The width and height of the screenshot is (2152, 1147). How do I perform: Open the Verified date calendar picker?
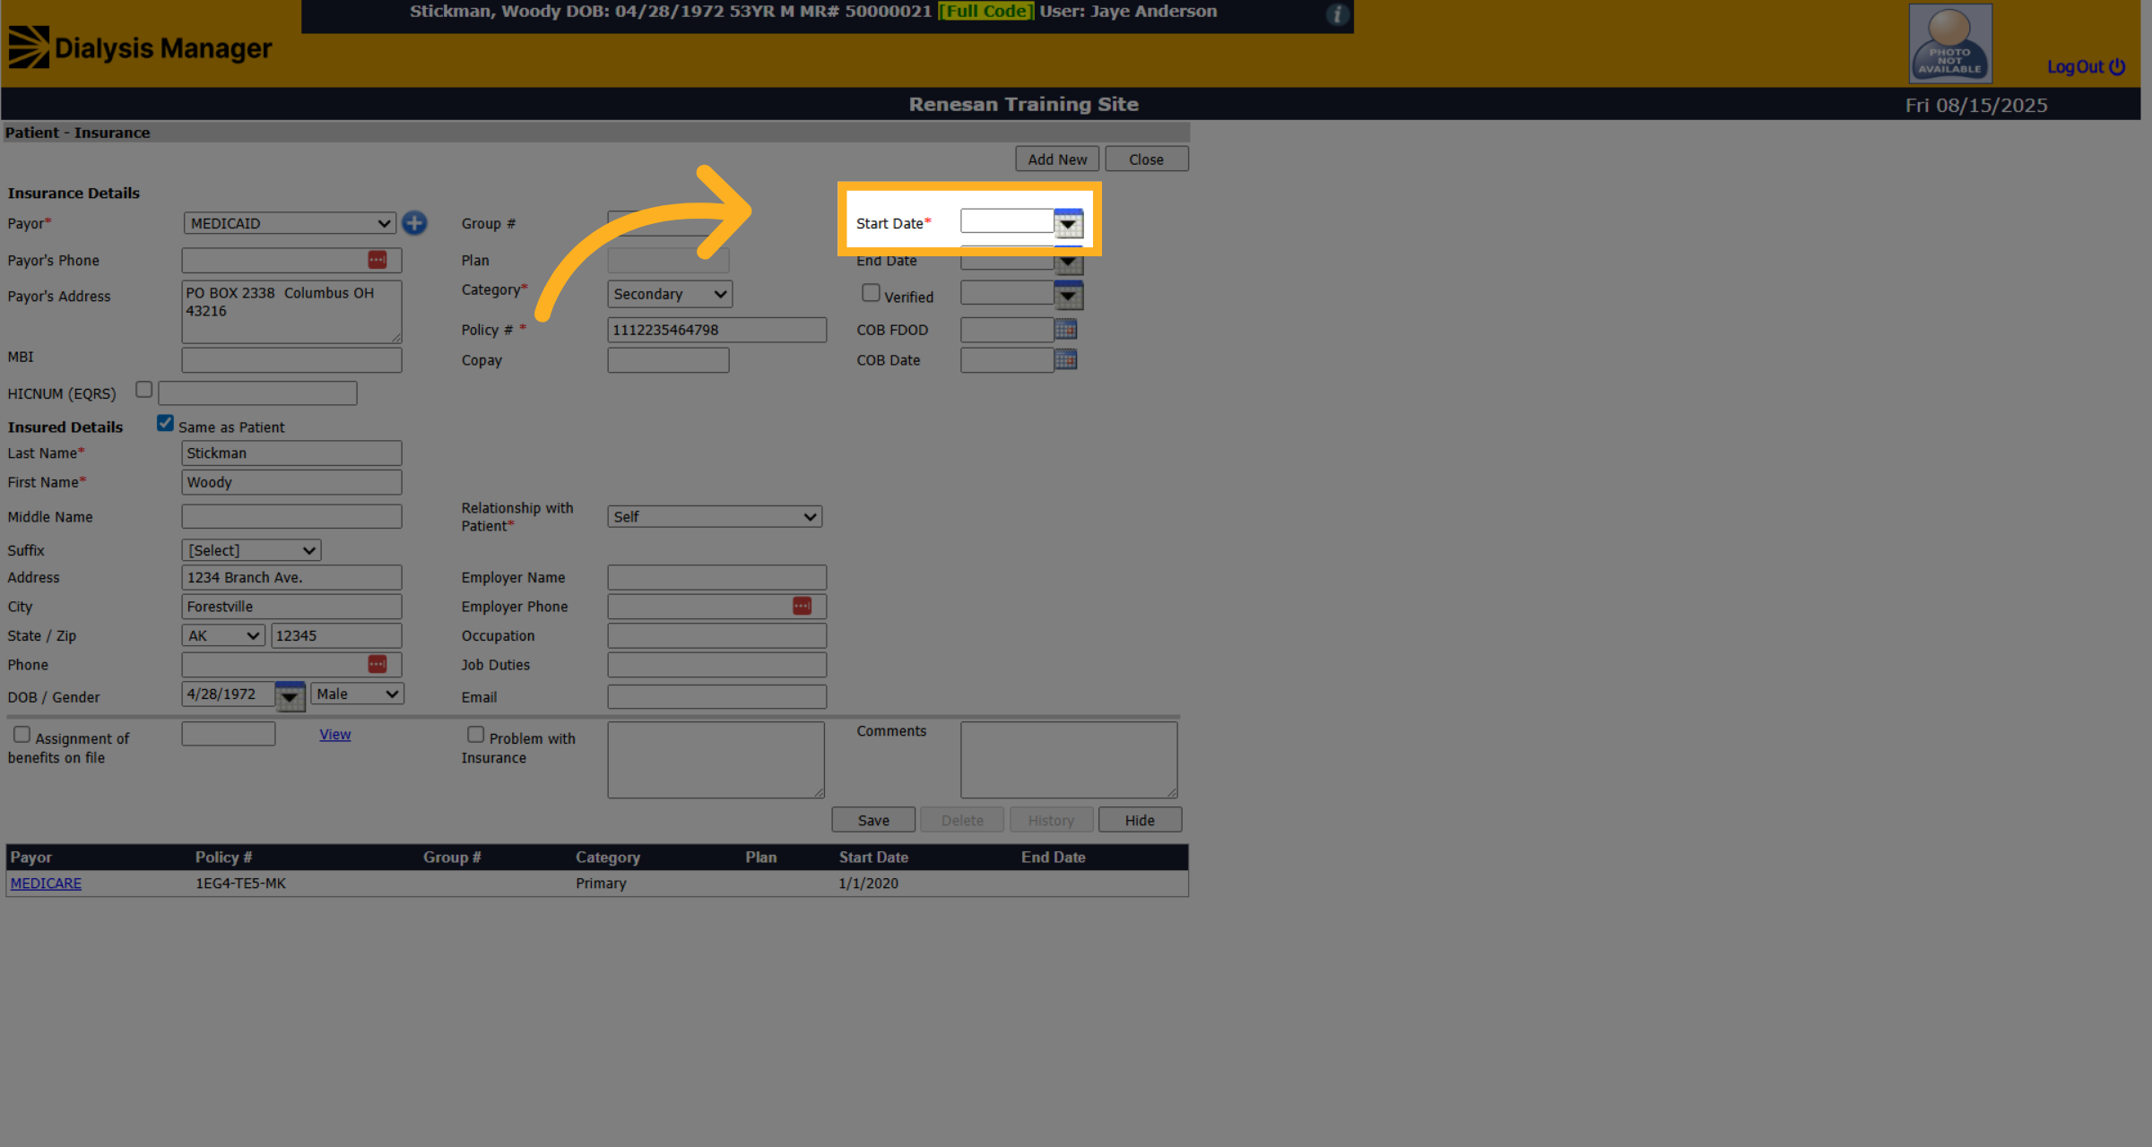pos(1068,295)
